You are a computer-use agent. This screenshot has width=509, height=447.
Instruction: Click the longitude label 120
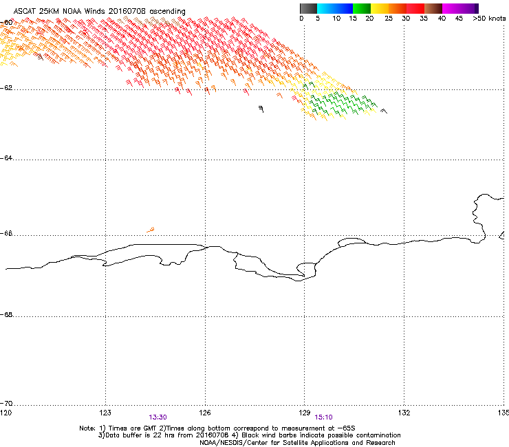[6, 413]
